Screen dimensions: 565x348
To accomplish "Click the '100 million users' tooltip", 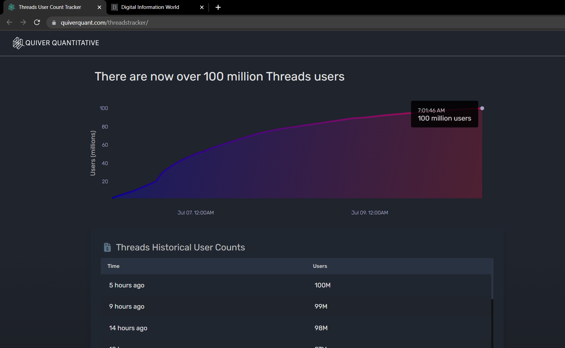I will tap(445, 114).
